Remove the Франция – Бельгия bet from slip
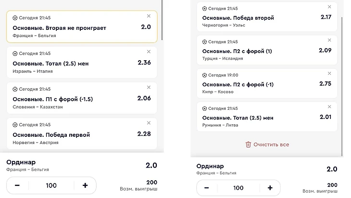Viewport: 351px width, 198px height. coord(149,16)
